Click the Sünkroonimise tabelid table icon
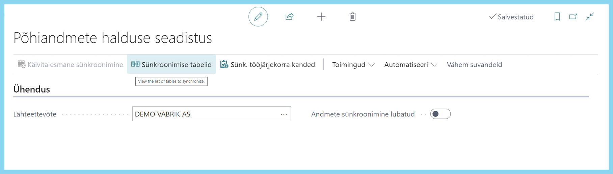Viewport: 613px width, 174px height. tap(135, 64)
